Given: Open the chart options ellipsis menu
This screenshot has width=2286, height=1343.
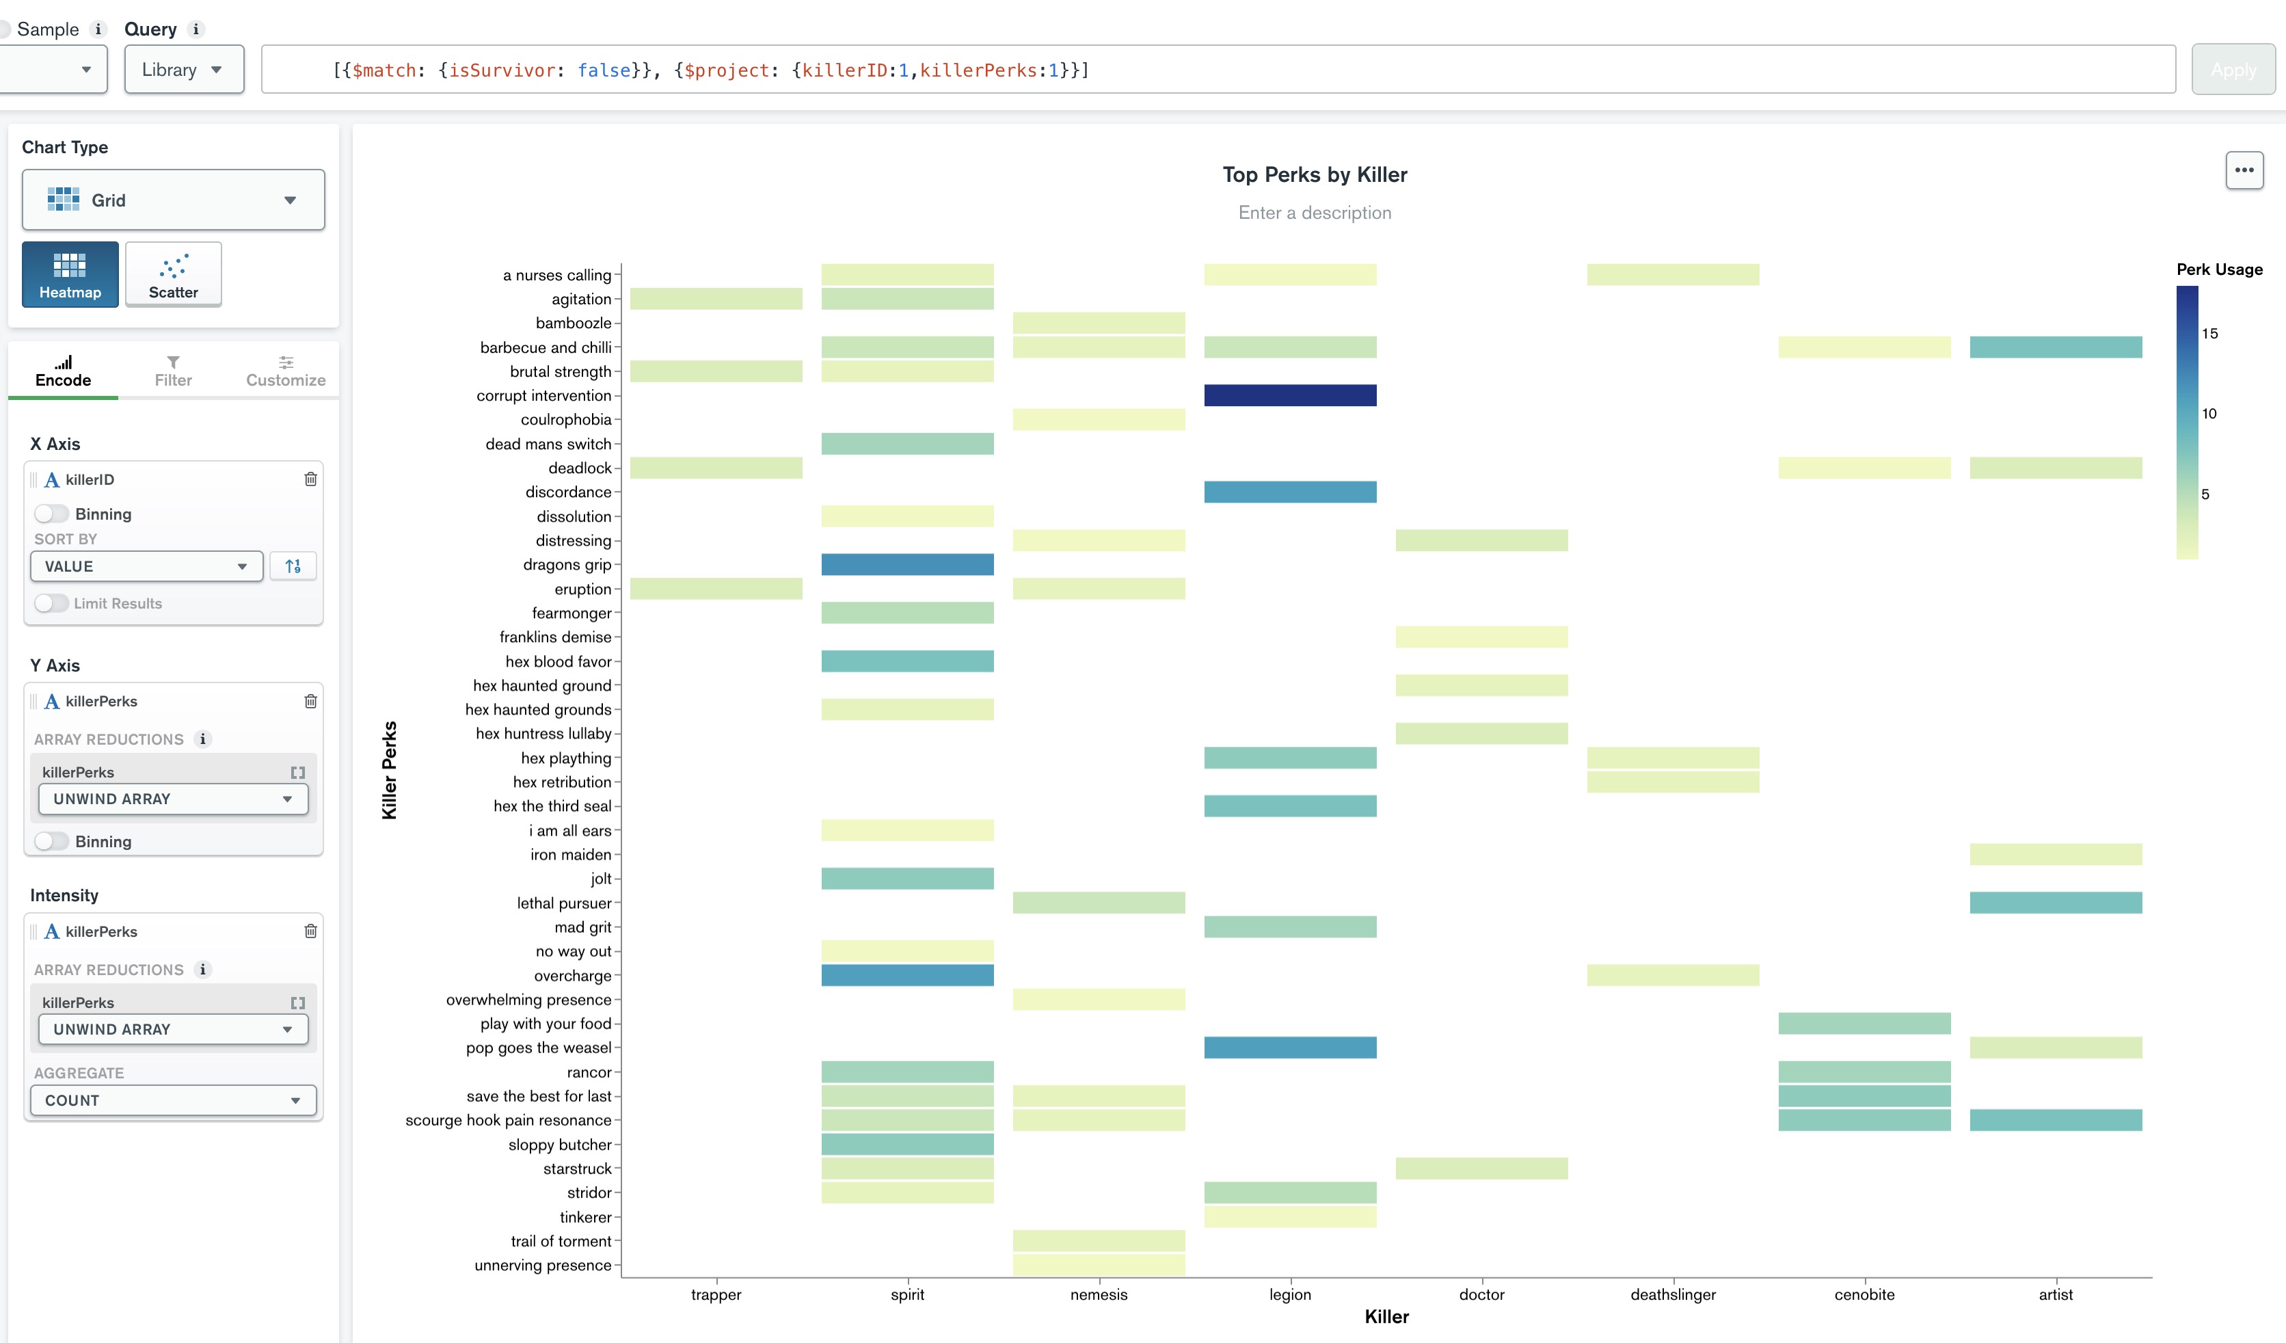Looking at the screenshot, I should [2244, 170].
